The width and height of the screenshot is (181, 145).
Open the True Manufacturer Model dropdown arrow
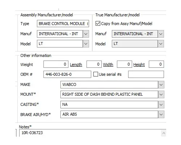[161, 43]
